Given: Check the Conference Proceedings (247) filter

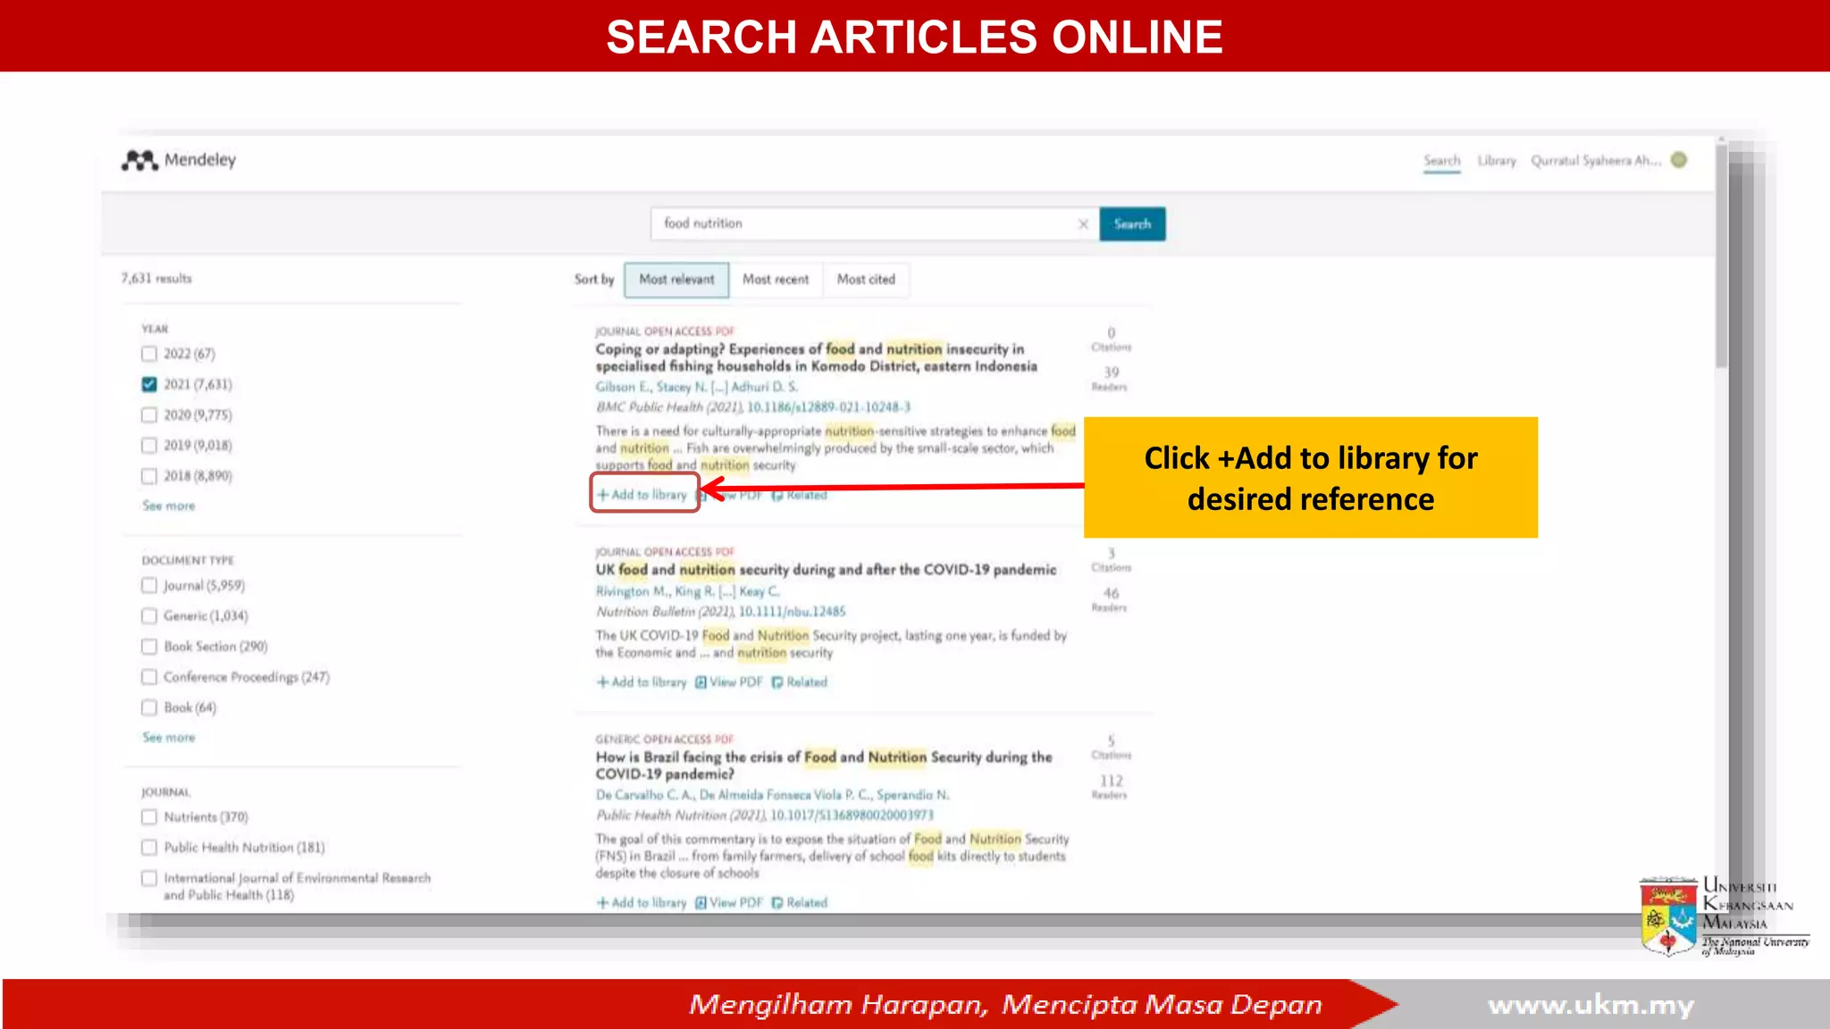Looking at the screenshot, I should (149, 677).
